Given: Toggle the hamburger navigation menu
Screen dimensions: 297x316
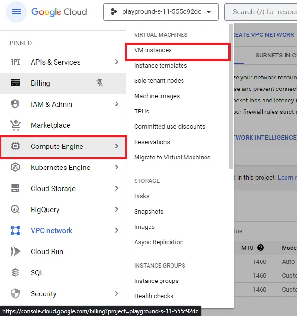Looking at the screenshot, I should click(x=16, y=11).
